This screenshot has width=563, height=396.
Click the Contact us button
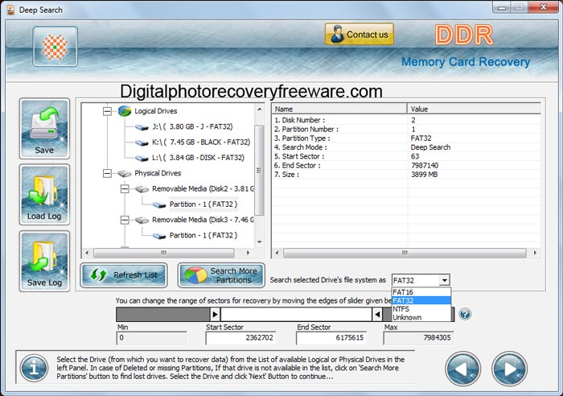(360, 35)
